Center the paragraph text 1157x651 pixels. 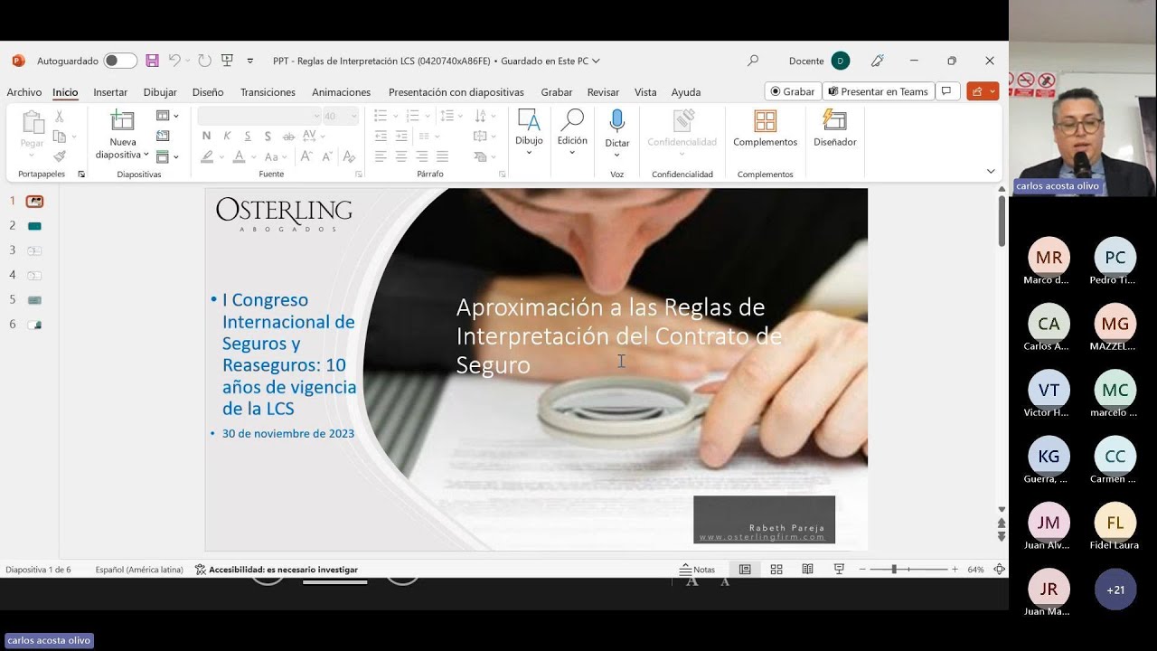coord(401,156)
